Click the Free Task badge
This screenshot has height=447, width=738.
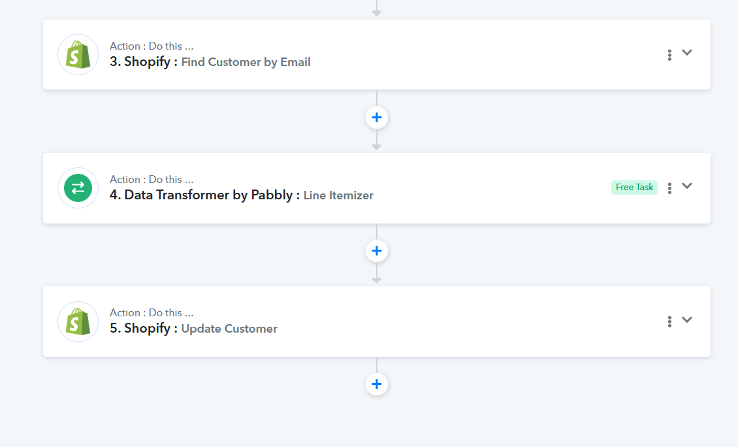click(634, 187)
